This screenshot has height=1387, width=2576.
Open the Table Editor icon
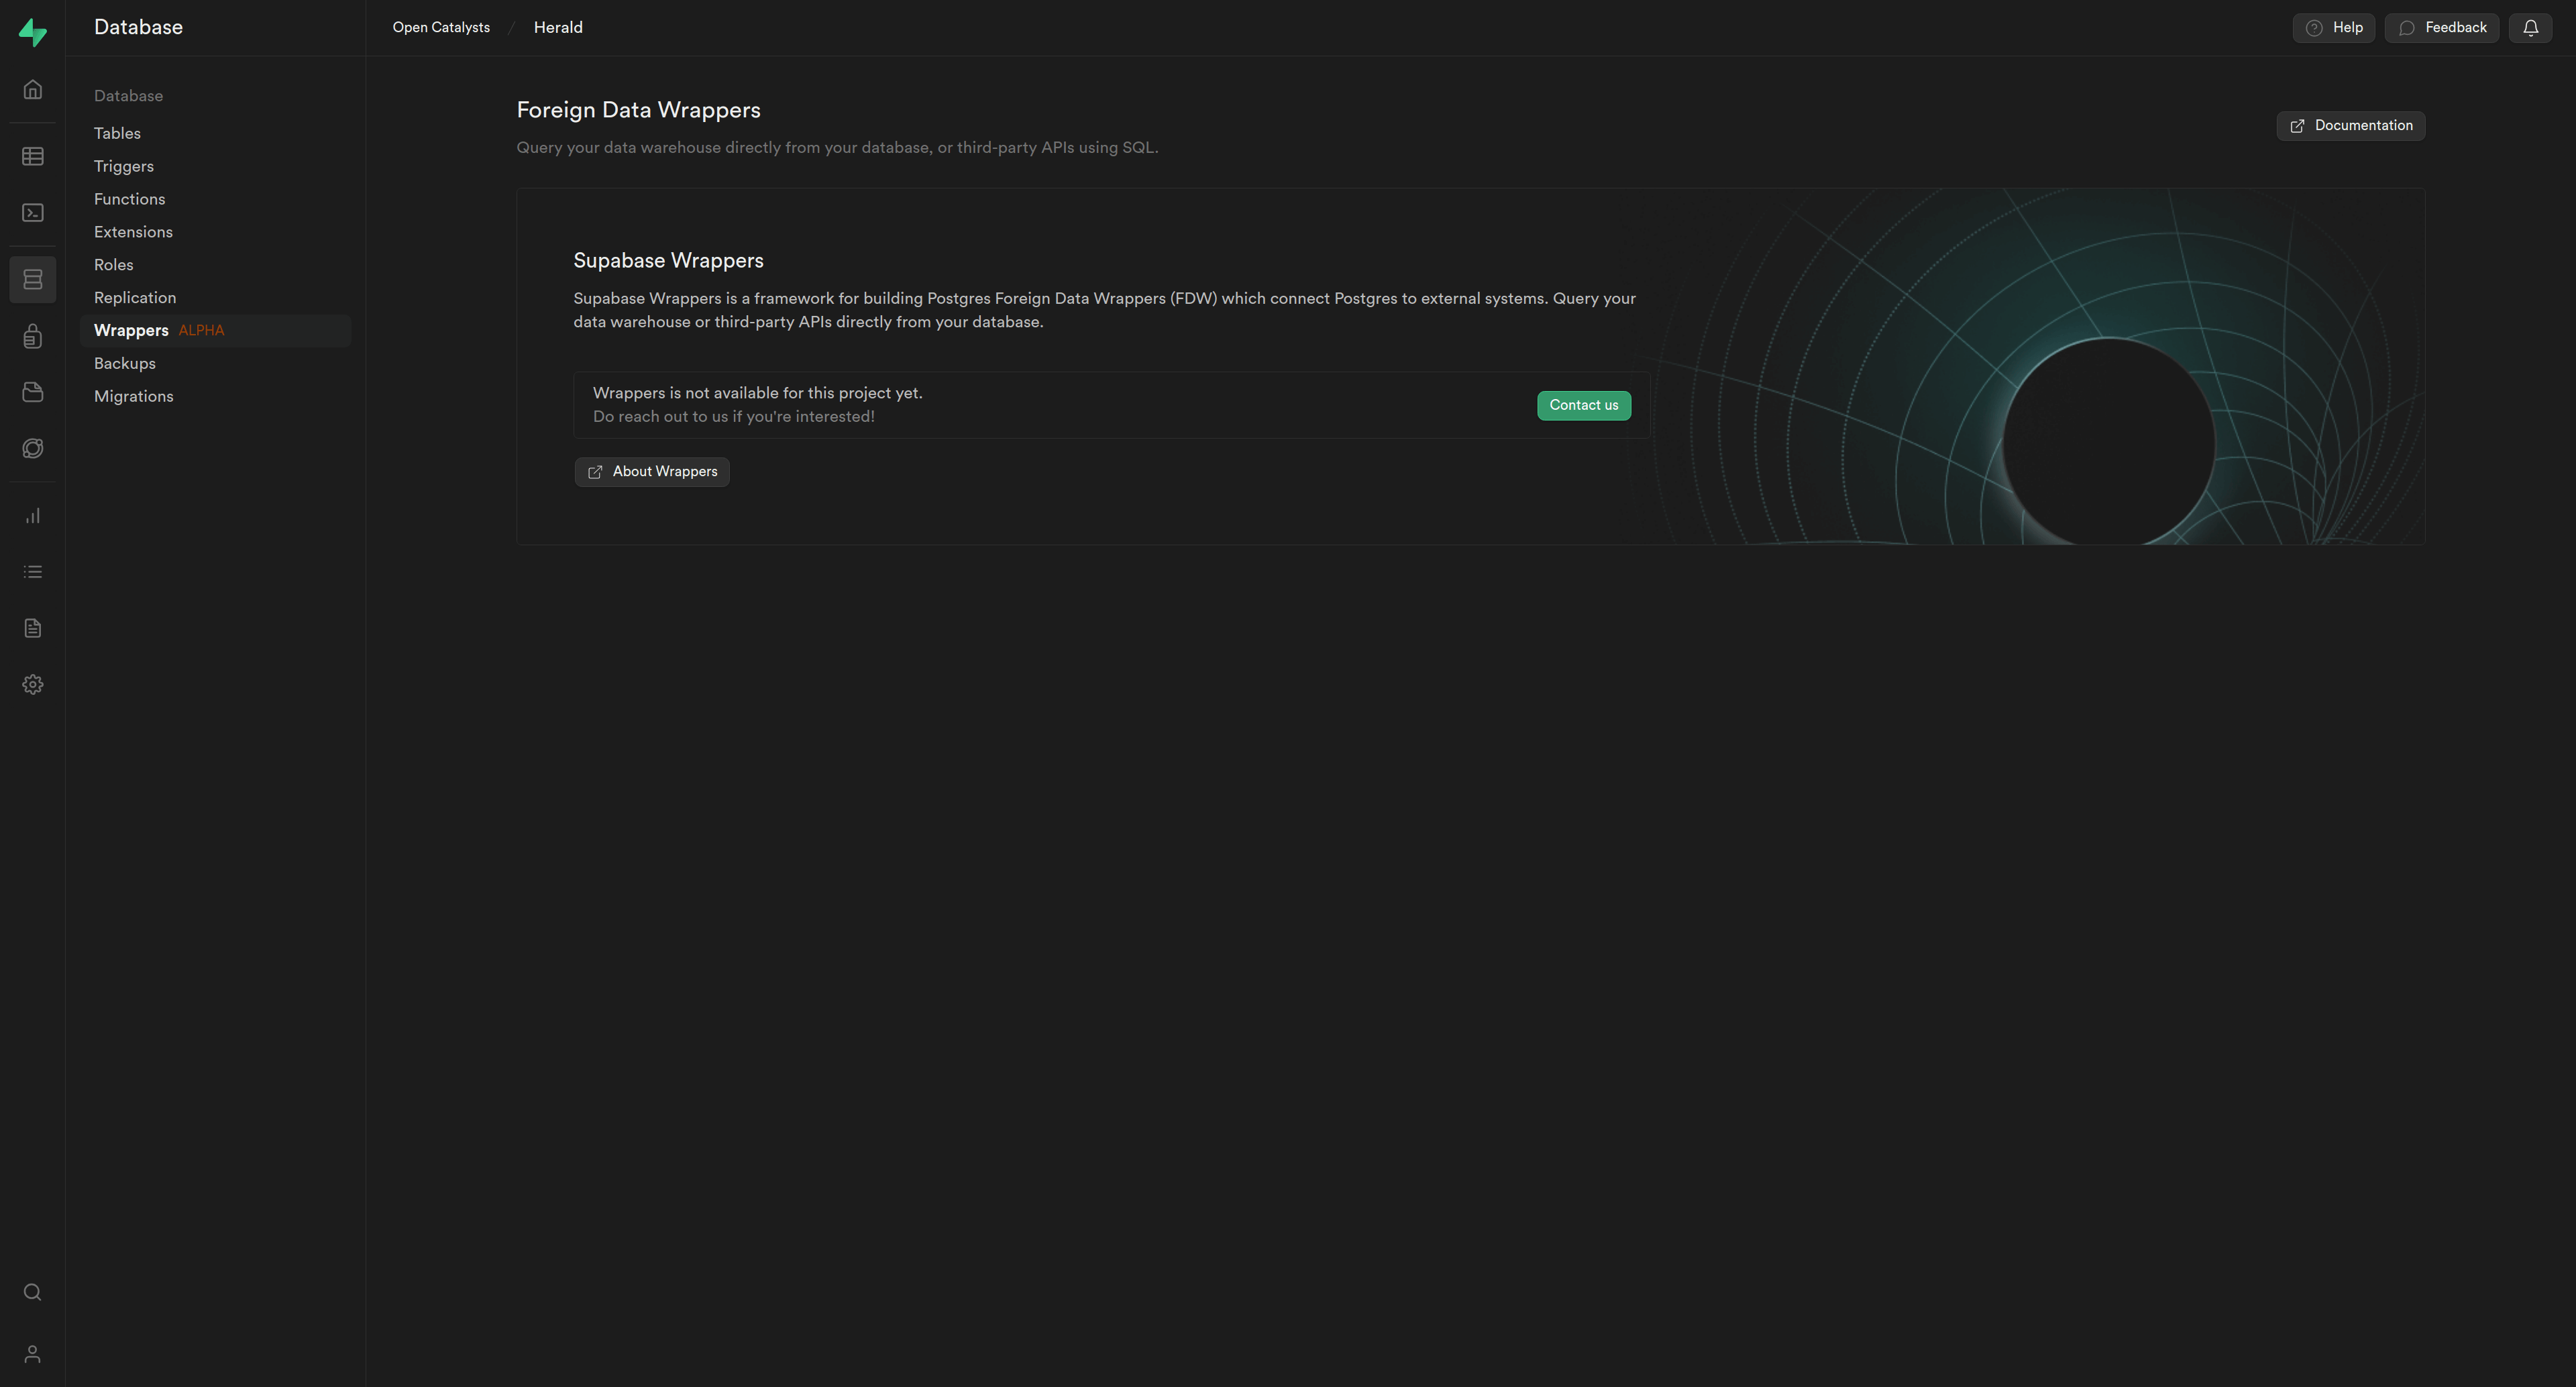[x=32, y=156]
